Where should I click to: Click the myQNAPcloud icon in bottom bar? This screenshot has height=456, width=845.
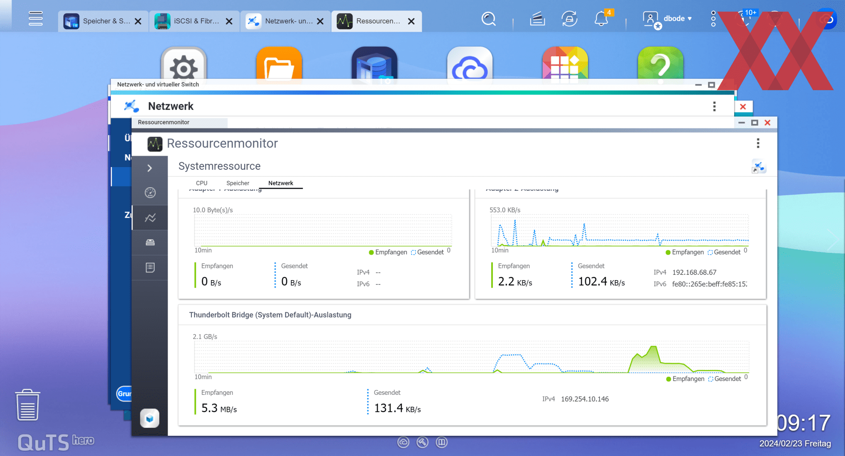pos(403,442)
